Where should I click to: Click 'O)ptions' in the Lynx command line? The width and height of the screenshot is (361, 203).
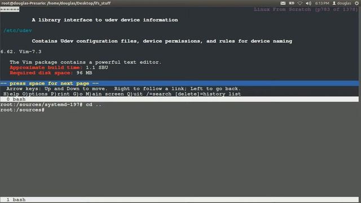pyautogui.click(x=35, y=94)
